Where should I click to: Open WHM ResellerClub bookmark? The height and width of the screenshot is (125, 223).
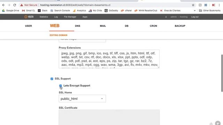pyautogui.click(x=146, y=10)
